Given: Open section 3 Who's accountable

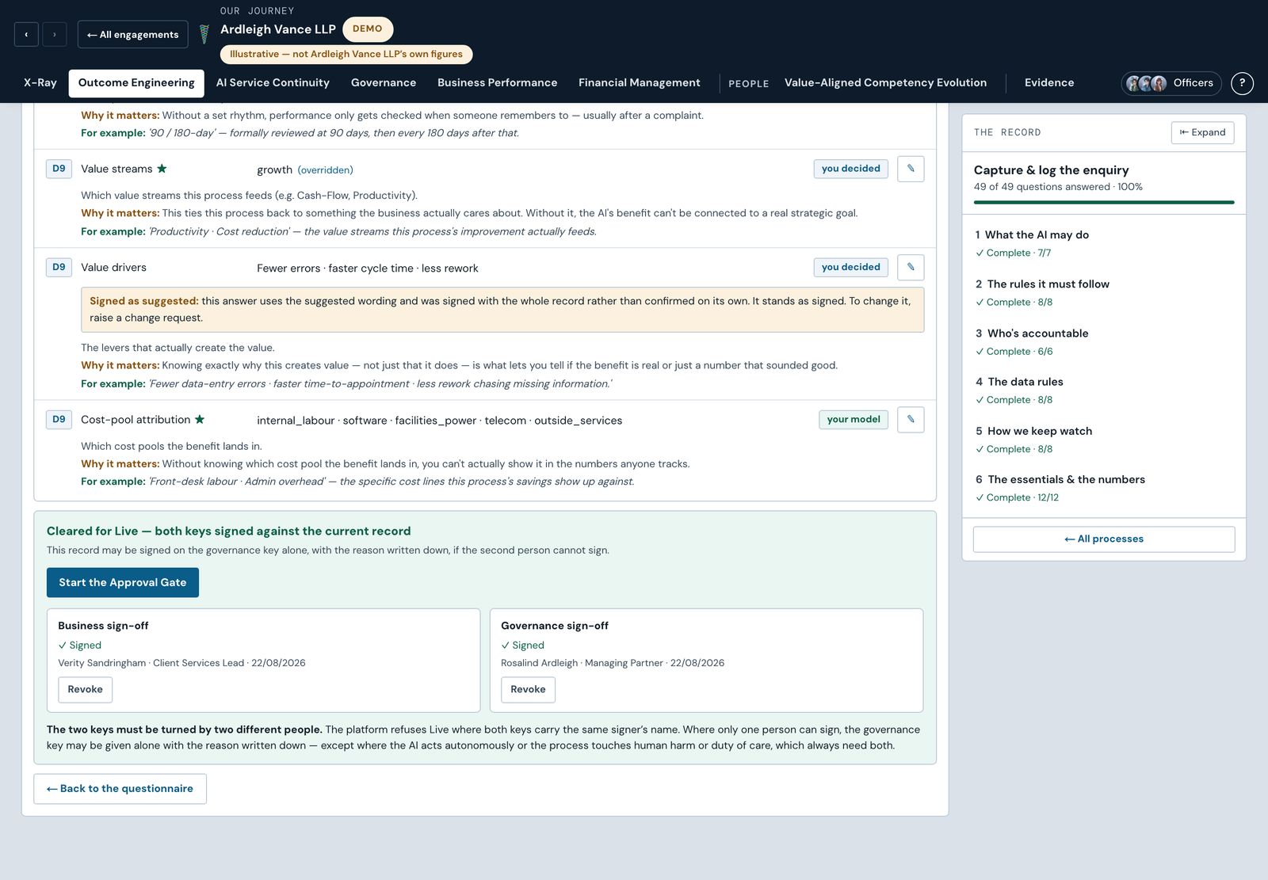Looking at the screenshot, I should pos(1102,341).
